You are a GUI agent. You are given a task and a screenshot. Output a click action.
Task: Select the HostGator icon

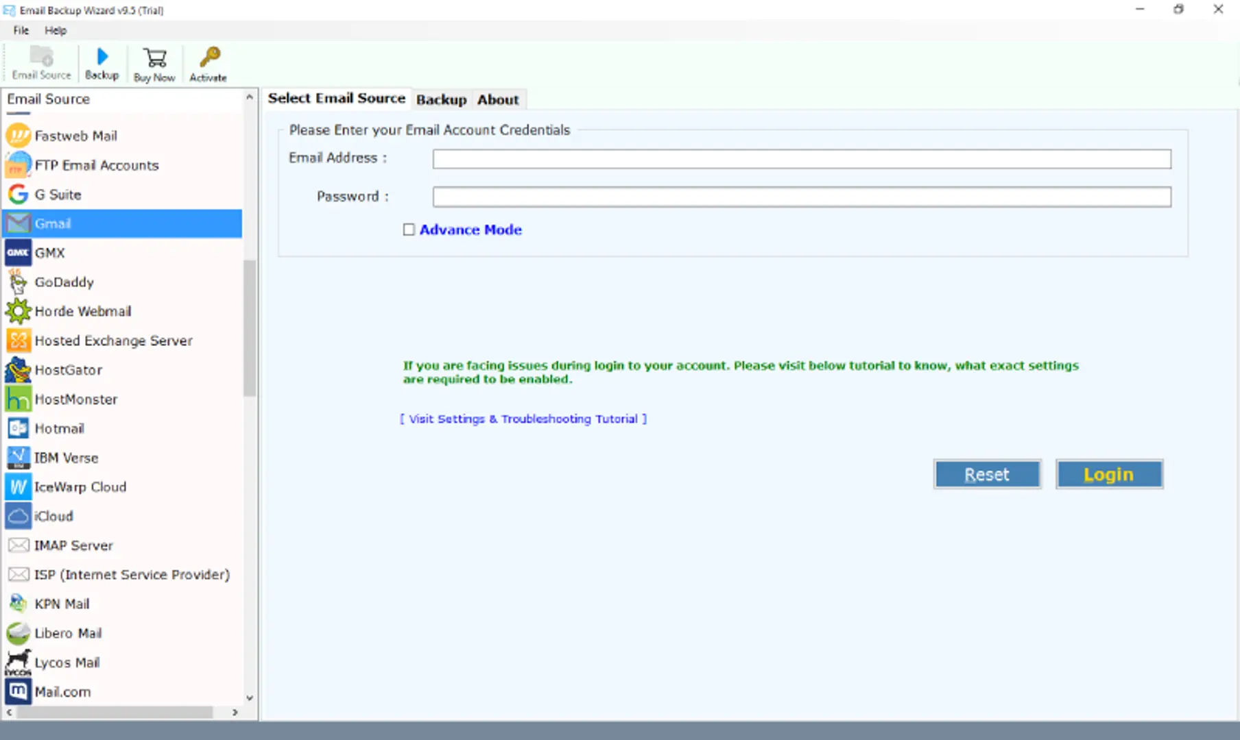[19, 370]
